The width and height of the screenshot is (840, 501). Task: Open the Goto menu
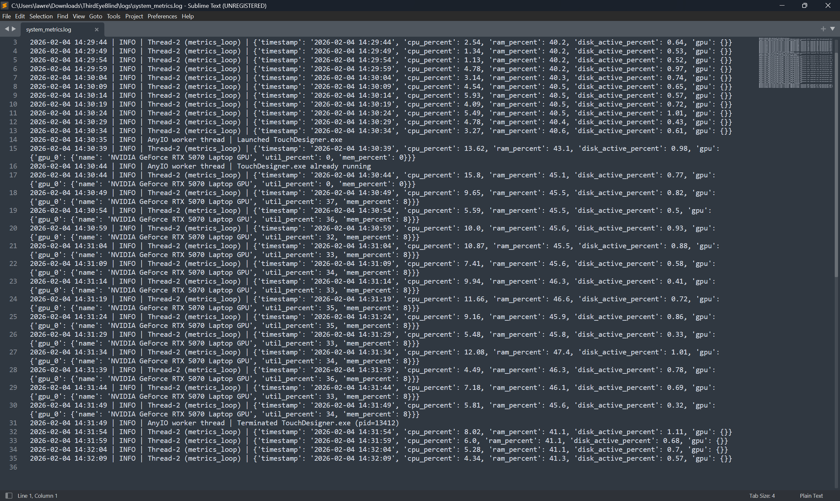click(95, 16)
